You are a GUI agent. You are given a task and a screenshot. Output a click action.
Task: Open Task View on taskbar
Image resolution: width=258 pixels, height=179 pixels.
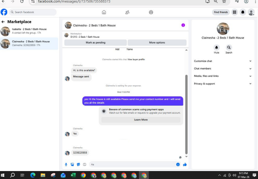click(x=22, y=175)
